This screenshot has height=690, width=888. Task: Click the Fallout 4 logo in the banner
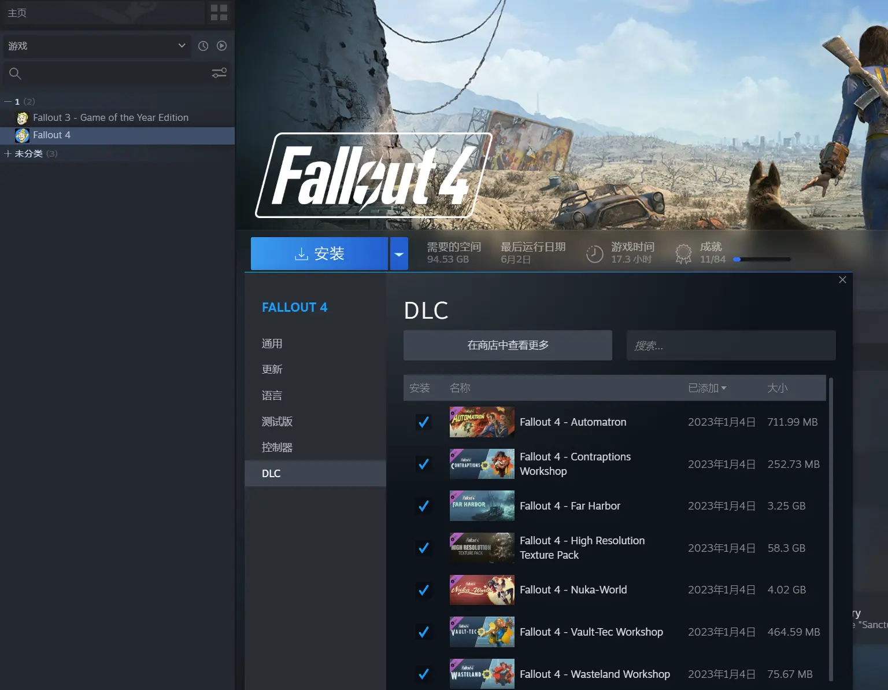[x=373, y=175]
